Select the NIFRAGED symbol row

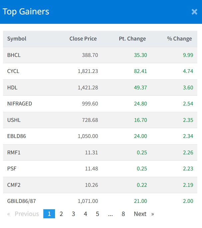[20, 103]
